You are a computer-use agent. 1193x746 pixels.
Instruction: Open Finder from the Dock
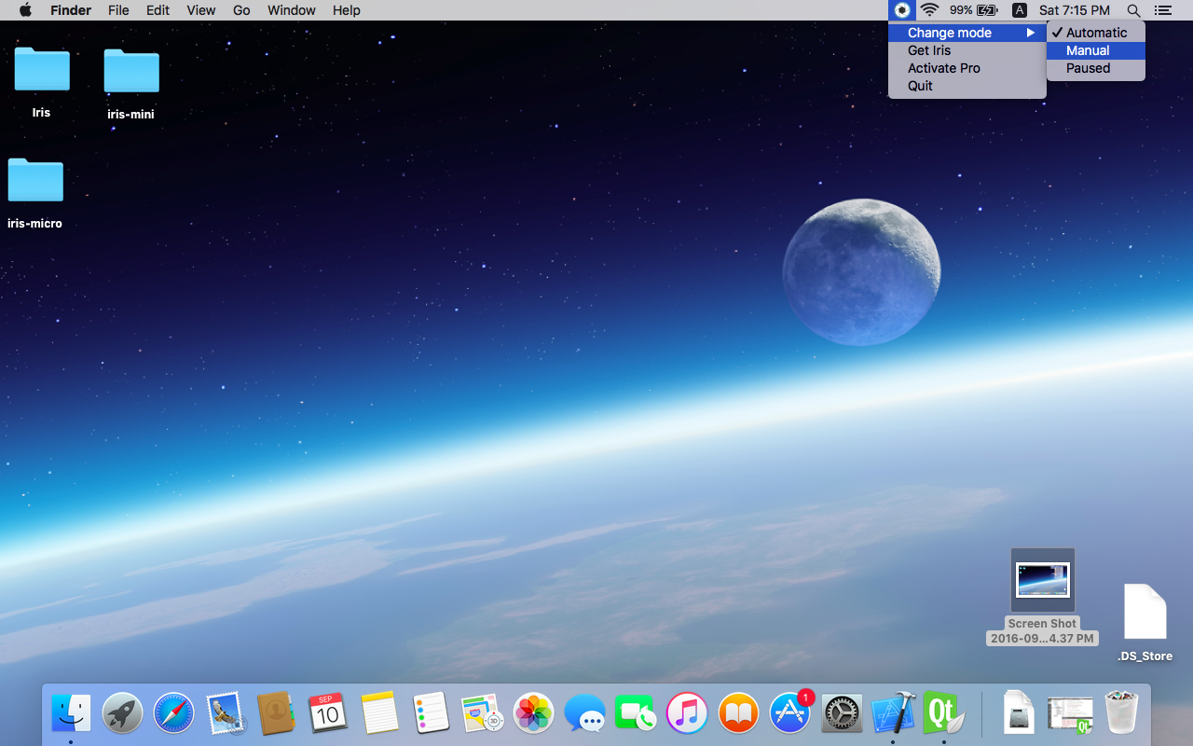tap(71, 714)
